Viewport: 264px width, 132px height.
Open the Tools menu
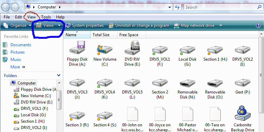coord(46,17)
